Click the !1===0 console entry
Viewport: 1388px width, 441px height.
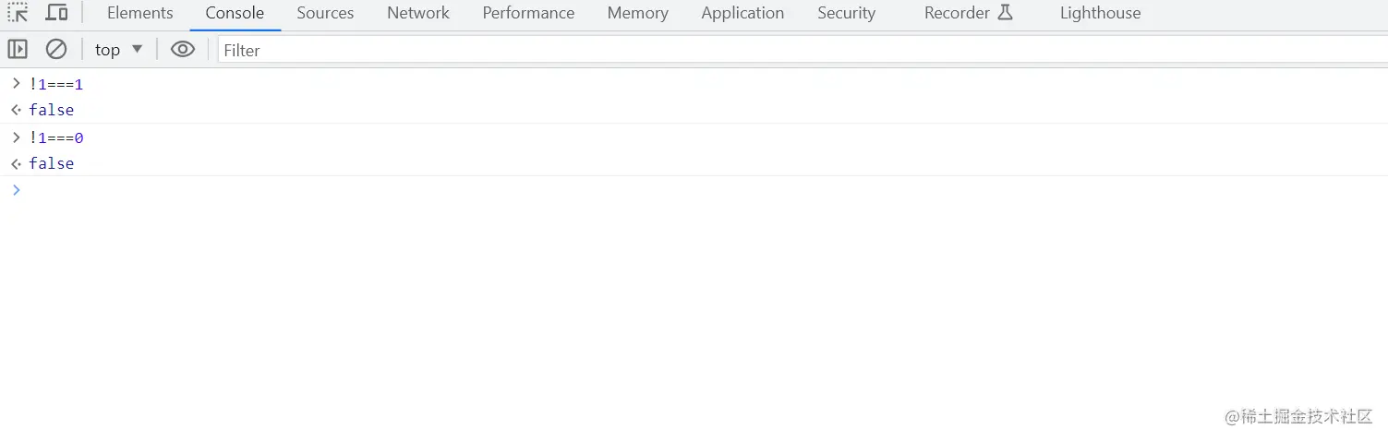point(56,138)
